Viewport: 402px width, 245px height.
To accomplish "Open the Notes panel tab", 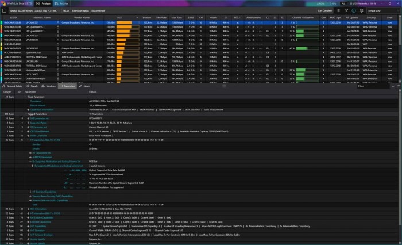I will (x=86, y=86).
